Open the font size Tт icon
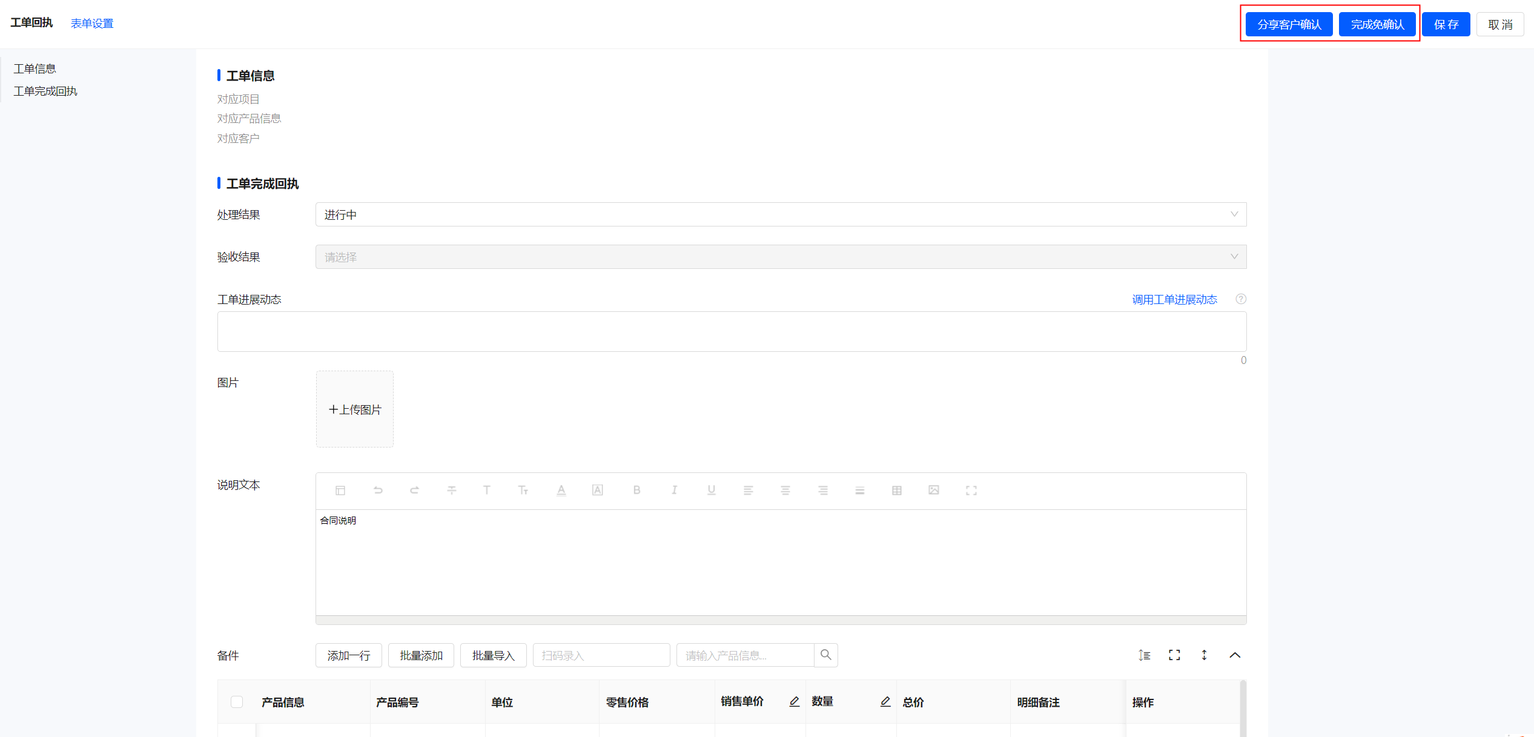 tap(523, 491)
